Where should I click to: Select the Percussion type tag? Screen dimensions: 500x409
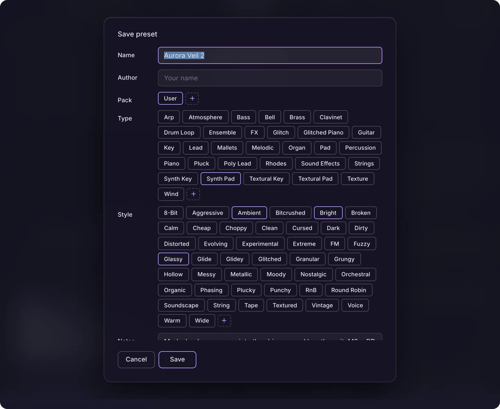tap(360, 148)
